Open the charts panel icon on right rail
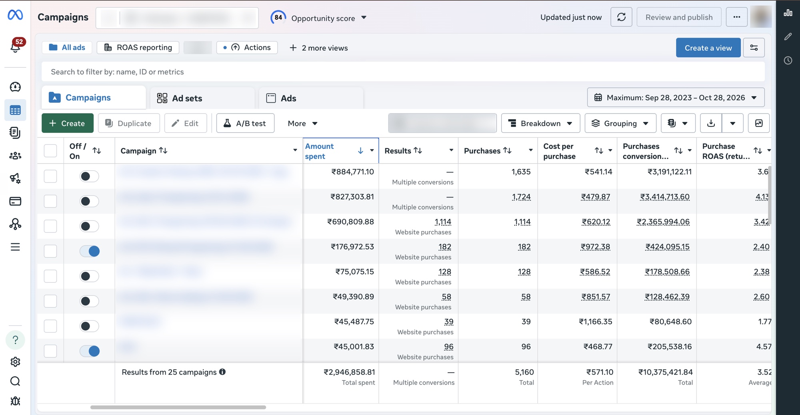The height and width of the screenshot is (415, 800). pyautogui.click(x=788, y=13)
